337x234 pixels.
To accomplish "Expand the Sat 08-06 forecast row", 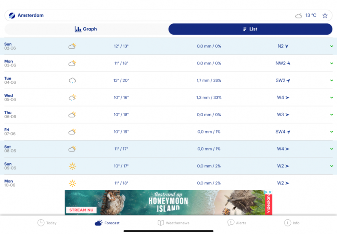I will tap(332, 149).
